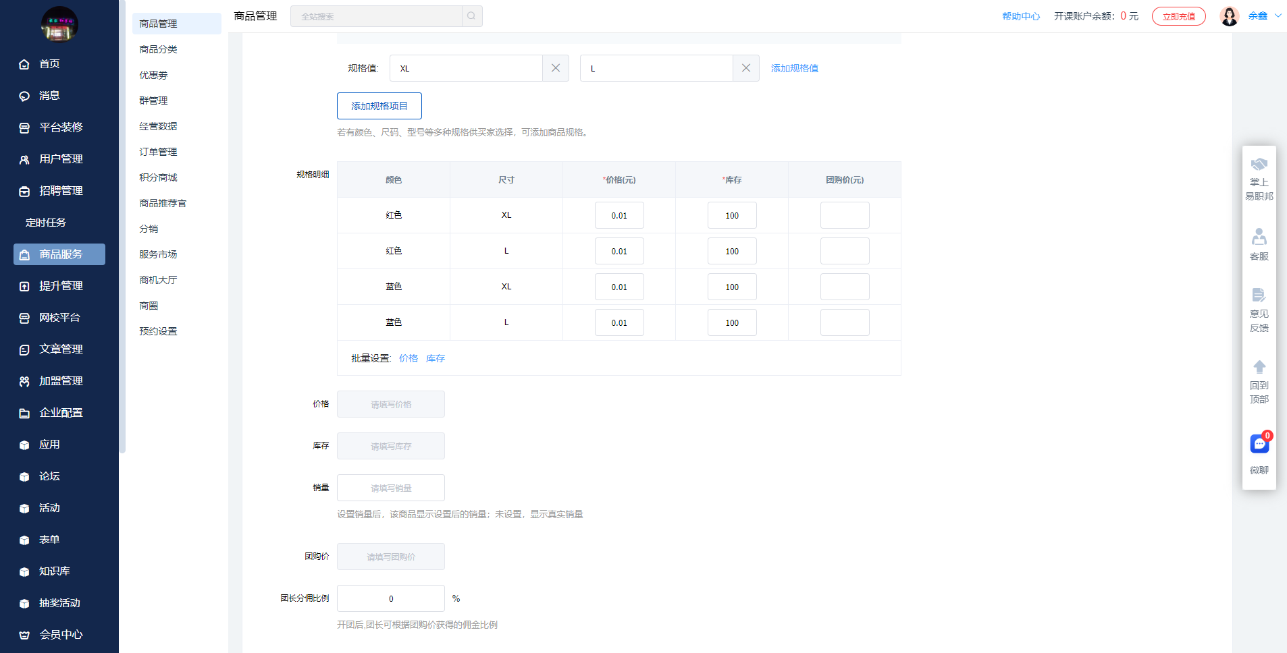Image resolution: width=1287 pixels, height=653 pixels.
Task: Delete the L spec value
Action: 745,68
